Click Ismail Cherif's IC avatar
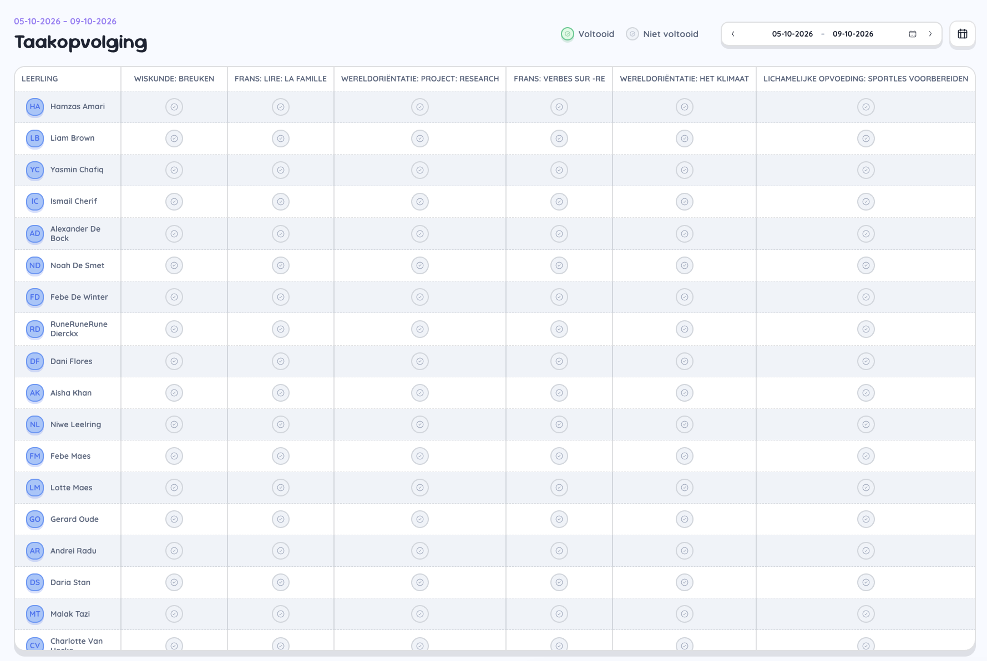Image resolution: width=987 pixels, height=661 pixels. point(35,201)
